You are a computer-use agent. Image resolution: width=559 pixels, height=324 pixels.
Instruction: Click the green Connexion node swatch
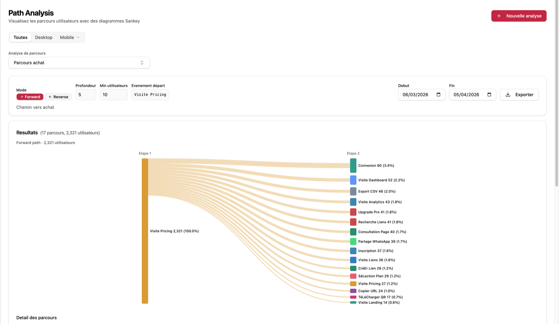click(x=353, y=165)
